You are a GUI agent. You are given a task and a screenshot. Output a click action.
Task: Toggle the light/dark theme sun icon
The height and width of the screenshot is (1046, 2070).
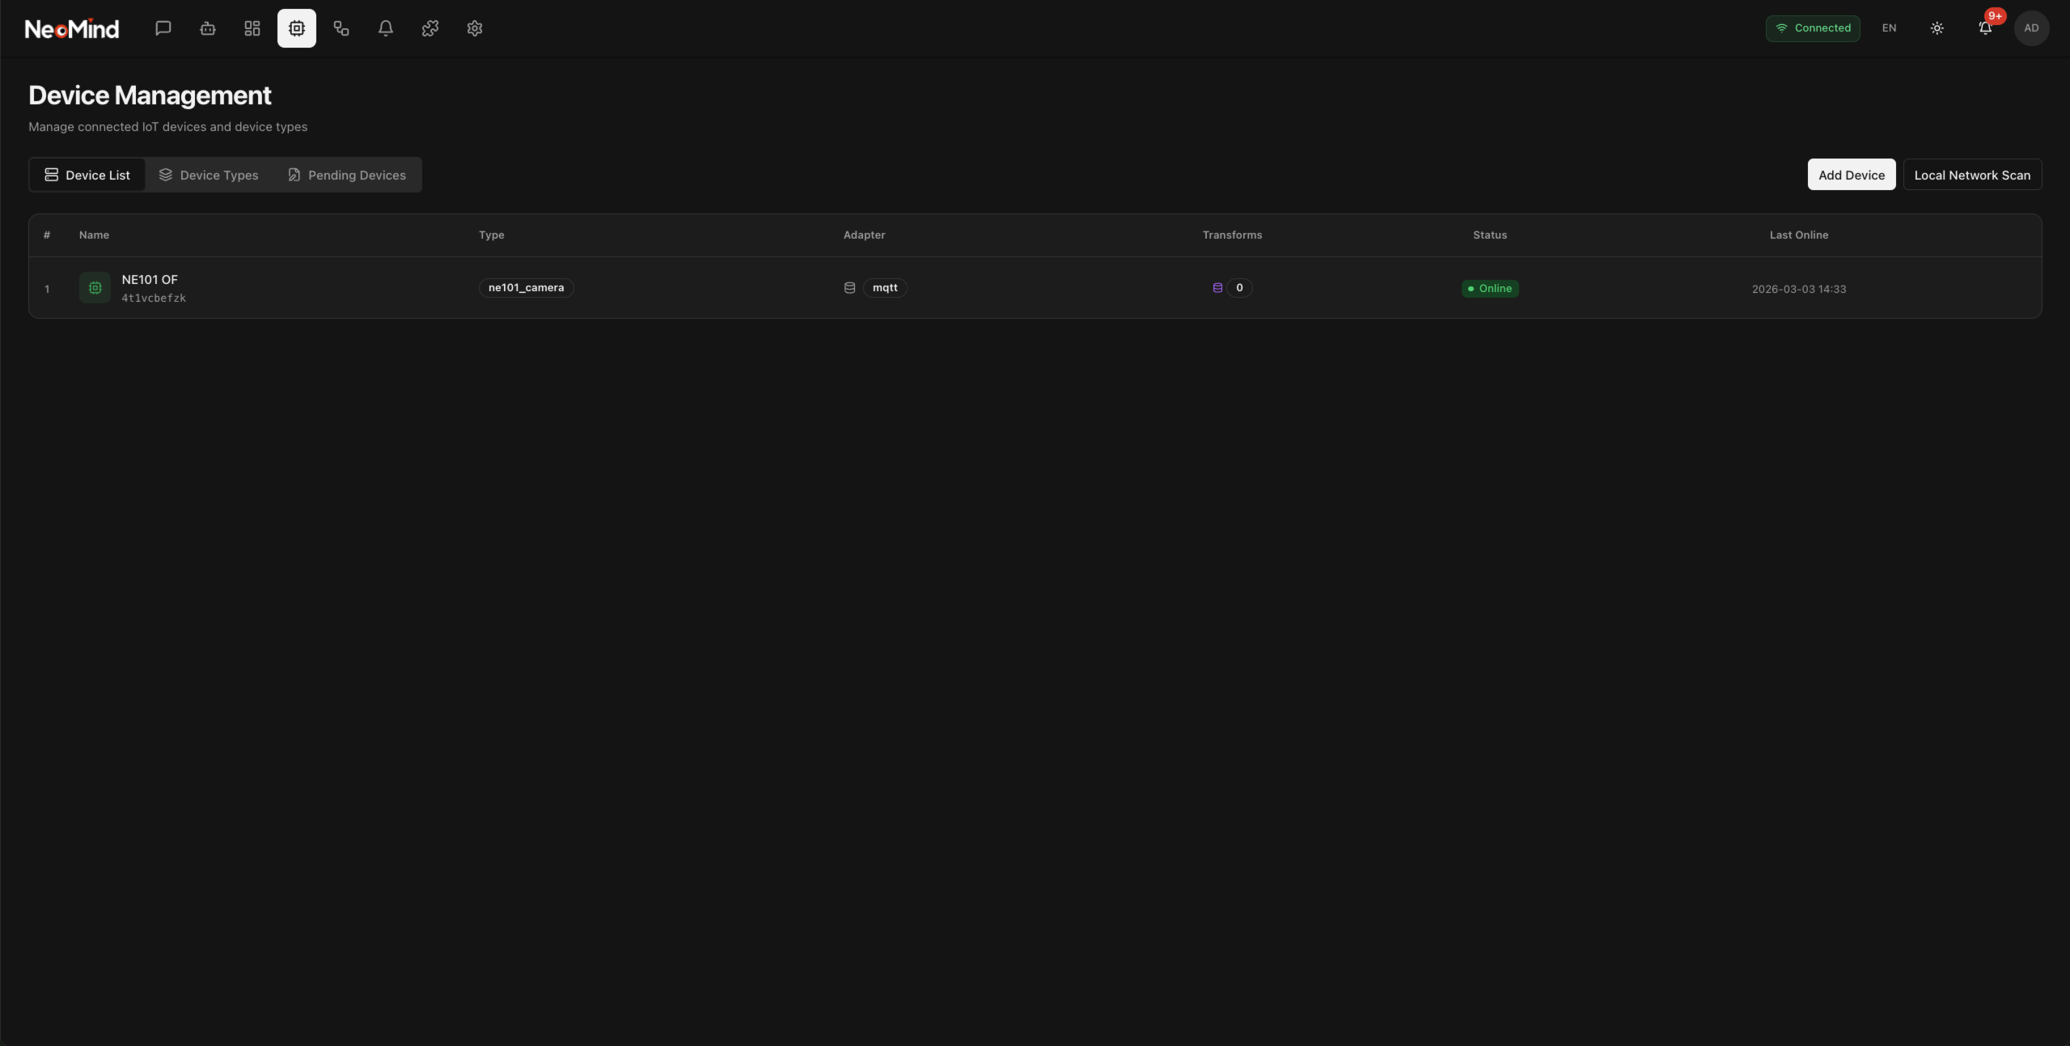(x=1937, y=28)
